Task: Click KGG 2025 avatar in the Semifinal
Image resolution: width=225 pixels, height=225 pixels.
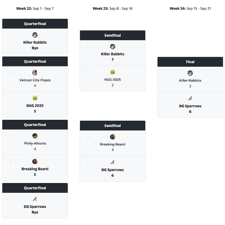Action: point(112,72)
